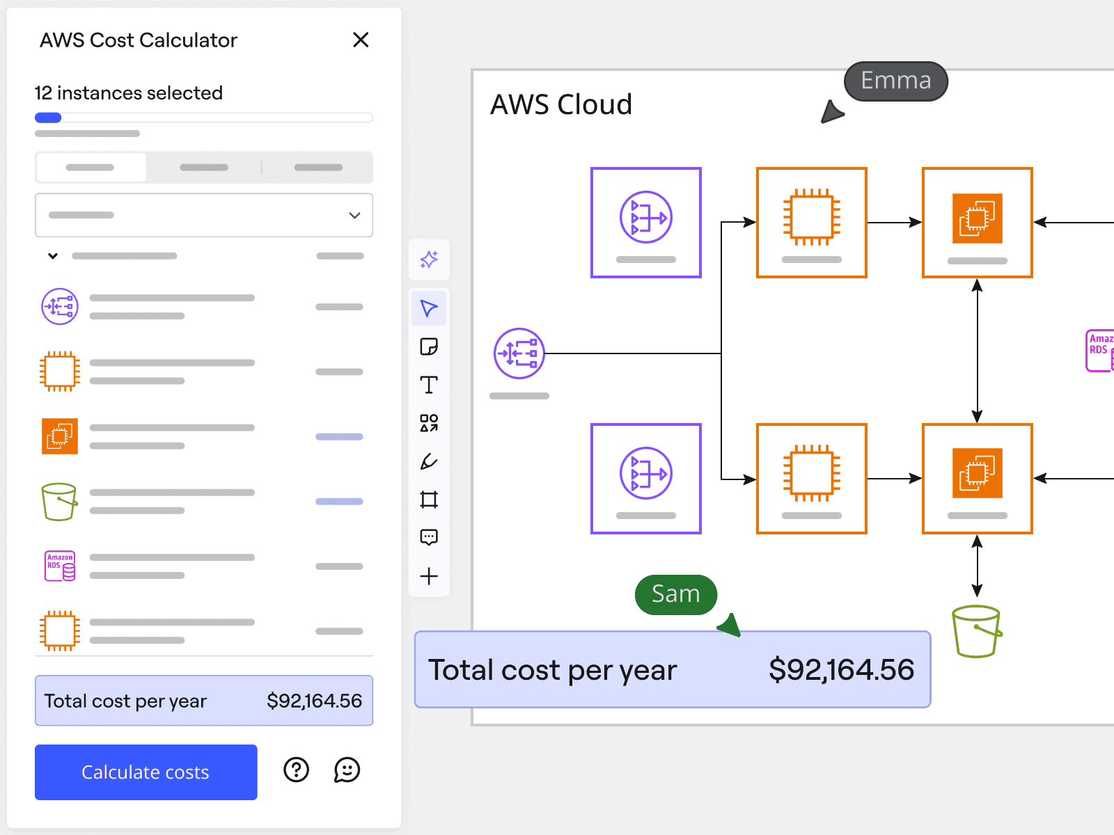Viewport: 1114px width, 835px height.
Task: Open the dropdown below the tabs
Action: click(x=204, y=215)
